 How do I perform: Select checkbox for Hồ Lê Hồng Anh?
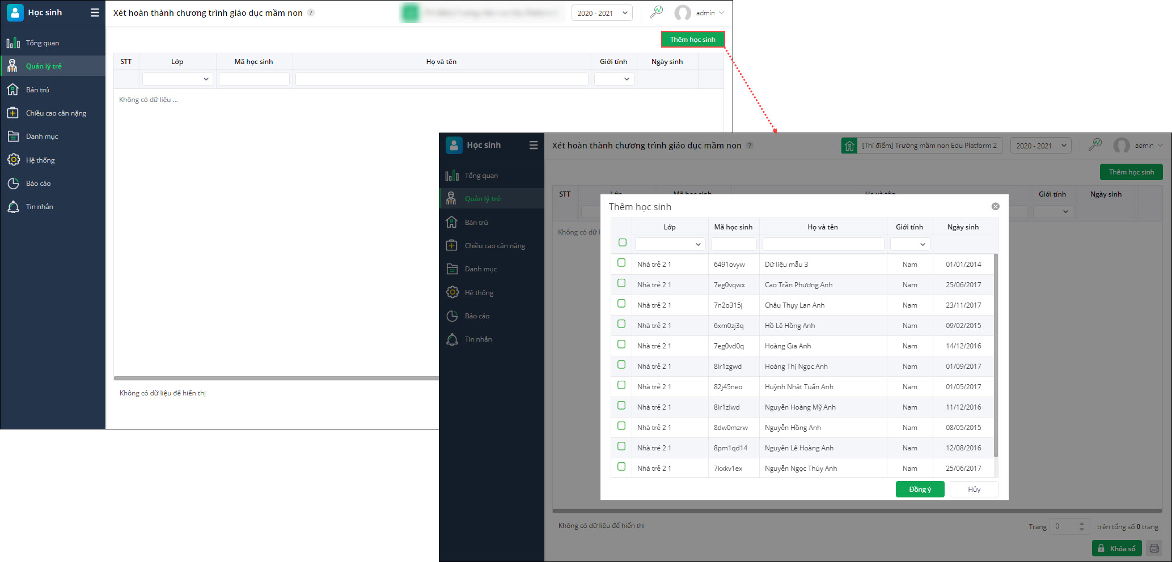click(621, 324)
